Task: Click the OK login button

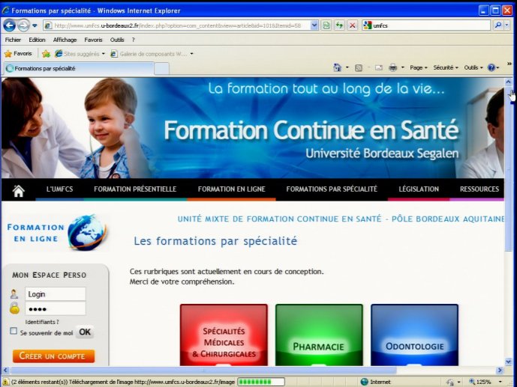Action: (85, 332)
